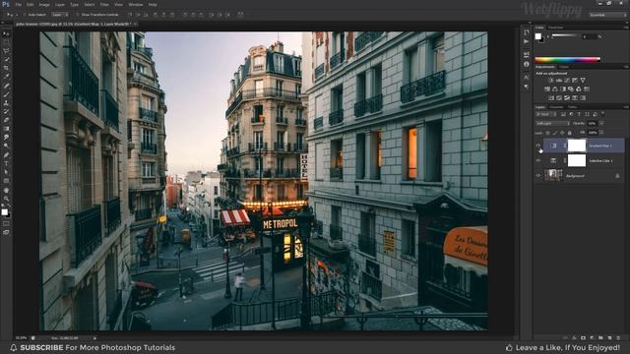The image size is (630, 354).
Task: Open the Character panel icon
Action: (x=527, y=77)
